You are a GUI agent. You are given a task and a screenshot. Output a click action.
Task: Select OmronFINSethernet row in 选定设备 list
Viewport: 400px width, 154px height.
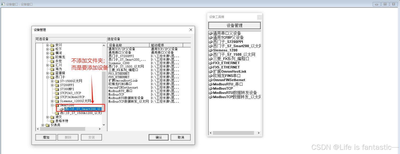(x=149, y=88)
